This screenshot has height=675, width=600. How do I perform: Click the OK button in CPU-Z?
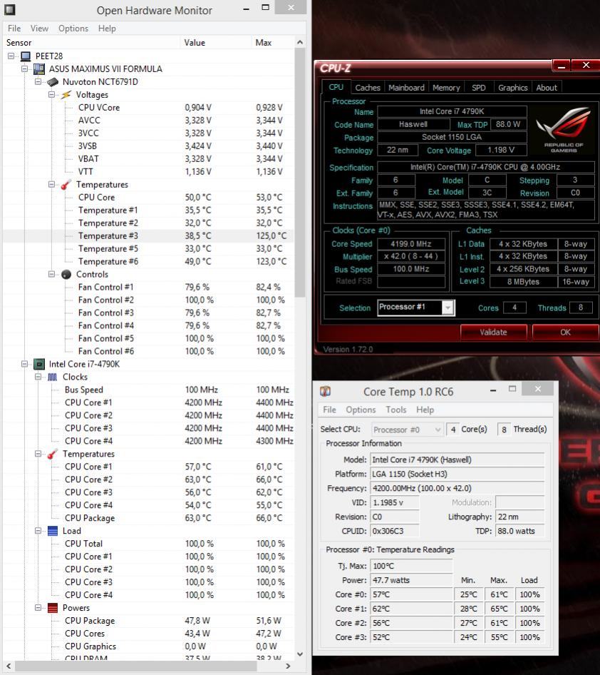565,333
